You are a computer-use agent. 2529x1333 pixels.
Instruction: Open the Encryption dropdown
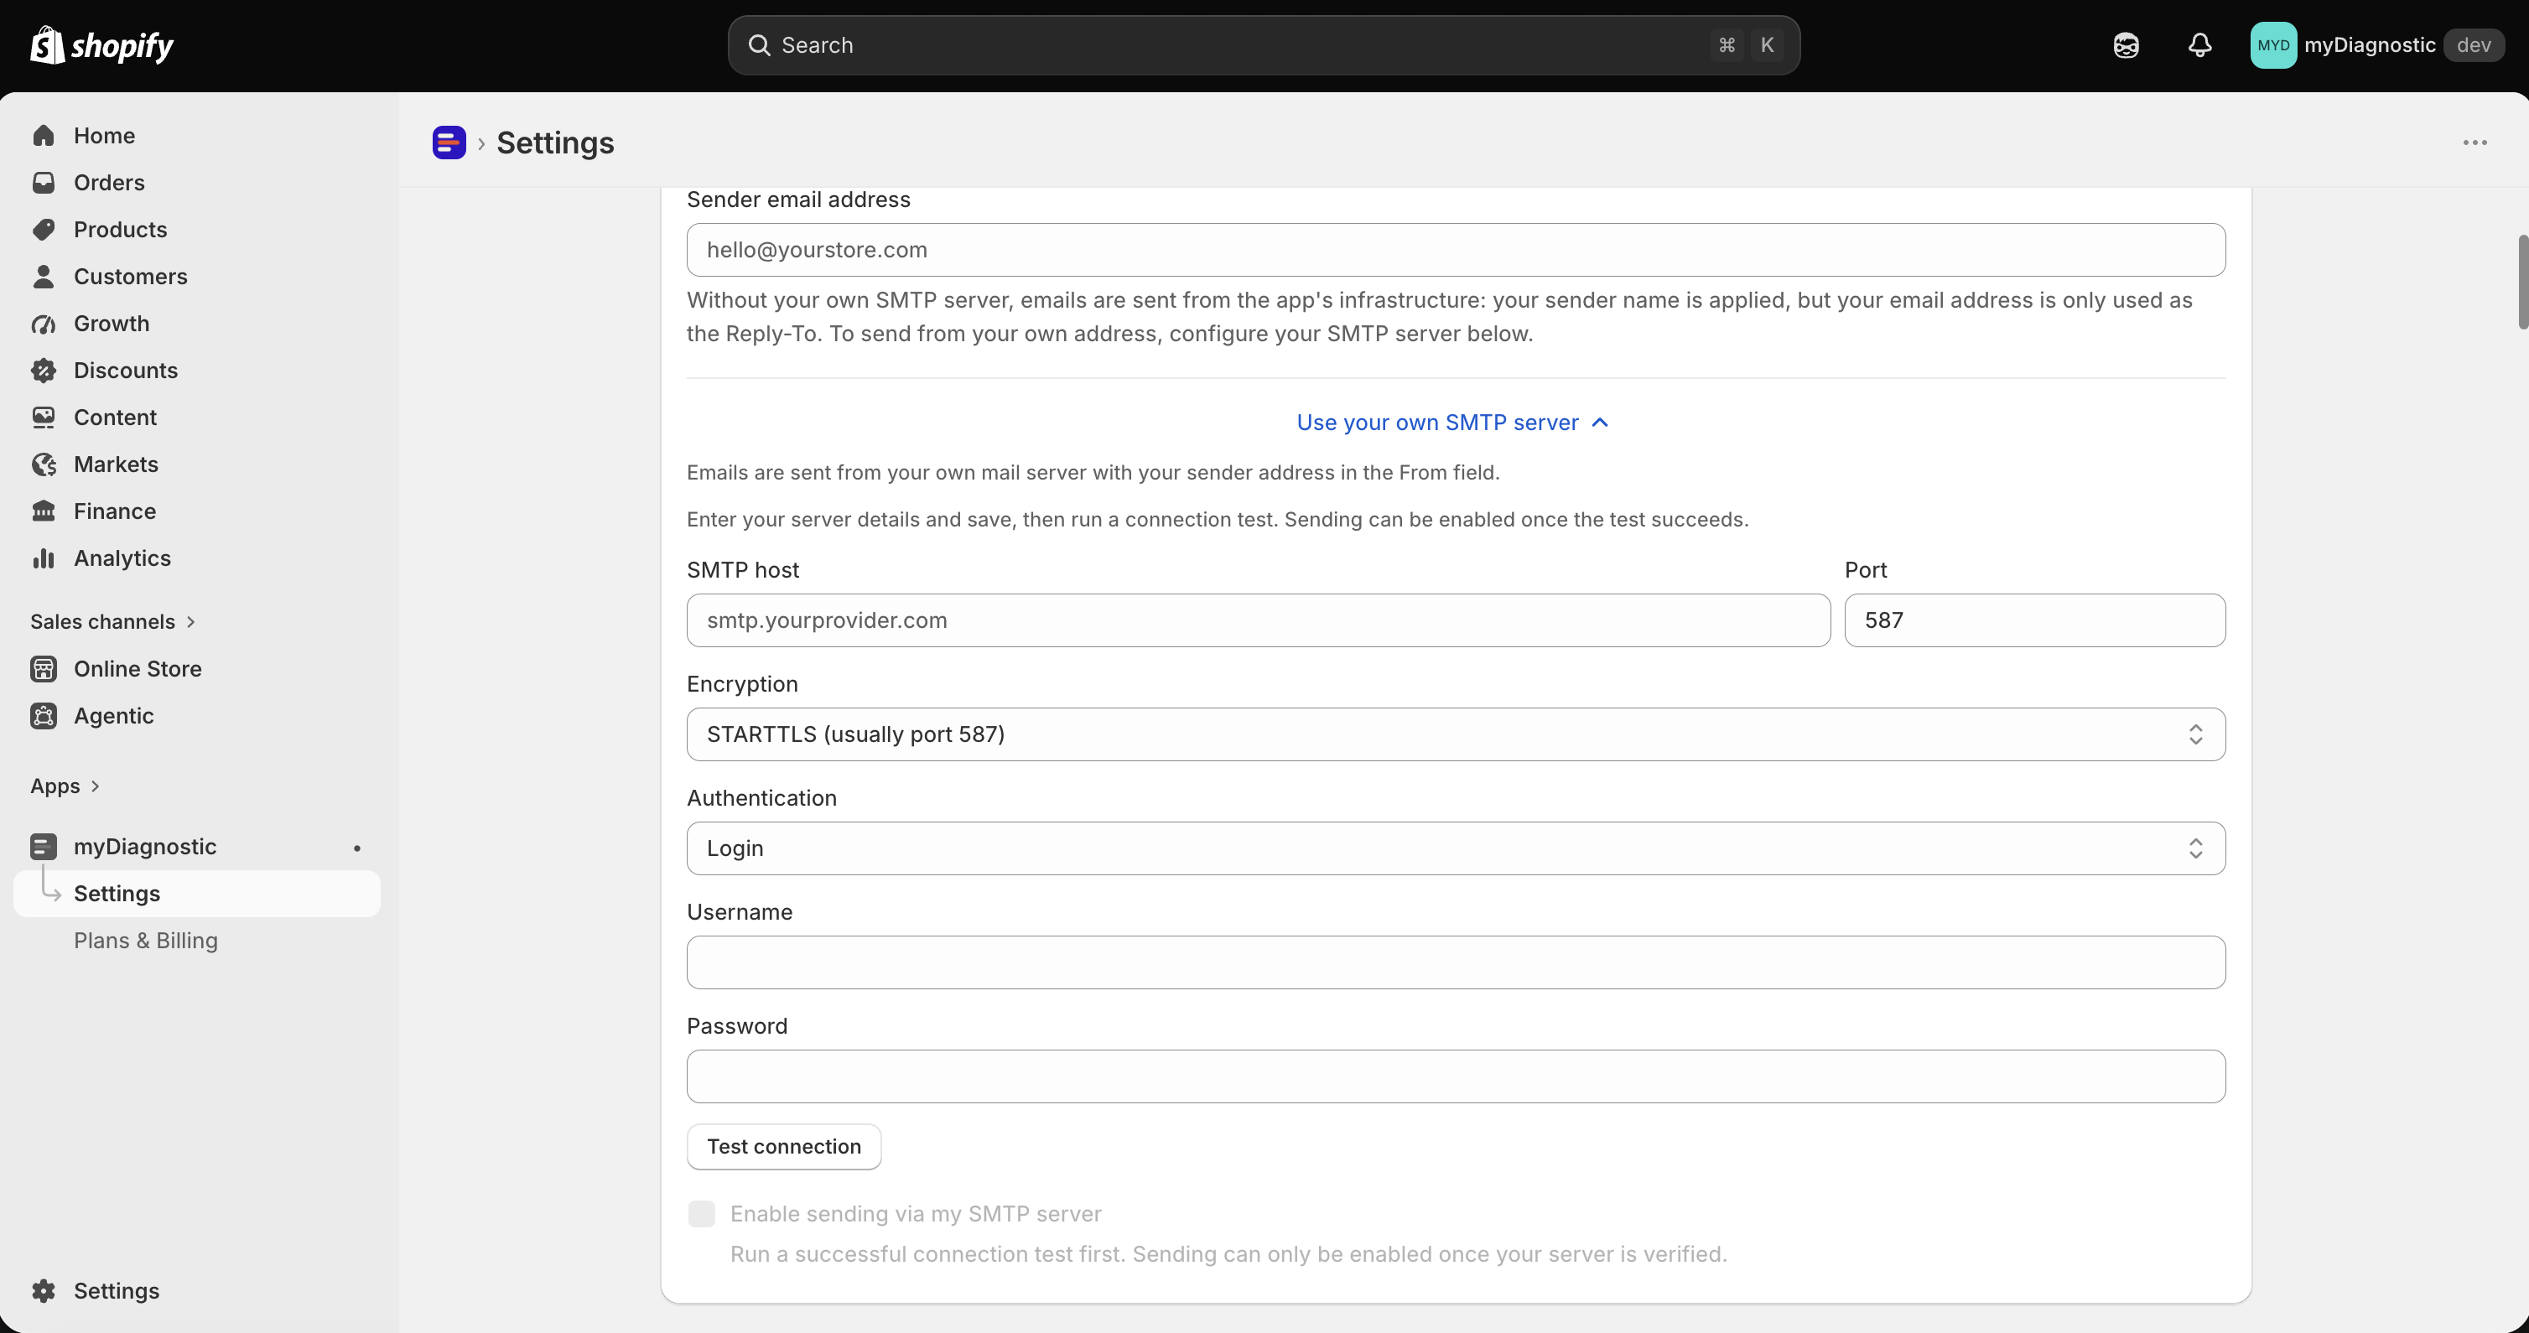1455,734
